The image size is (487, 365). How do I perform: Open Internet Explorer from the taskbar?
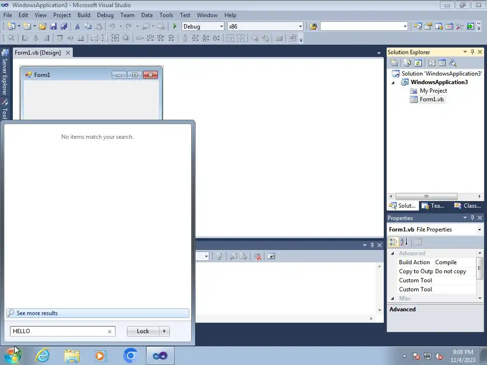pos(42,355)
